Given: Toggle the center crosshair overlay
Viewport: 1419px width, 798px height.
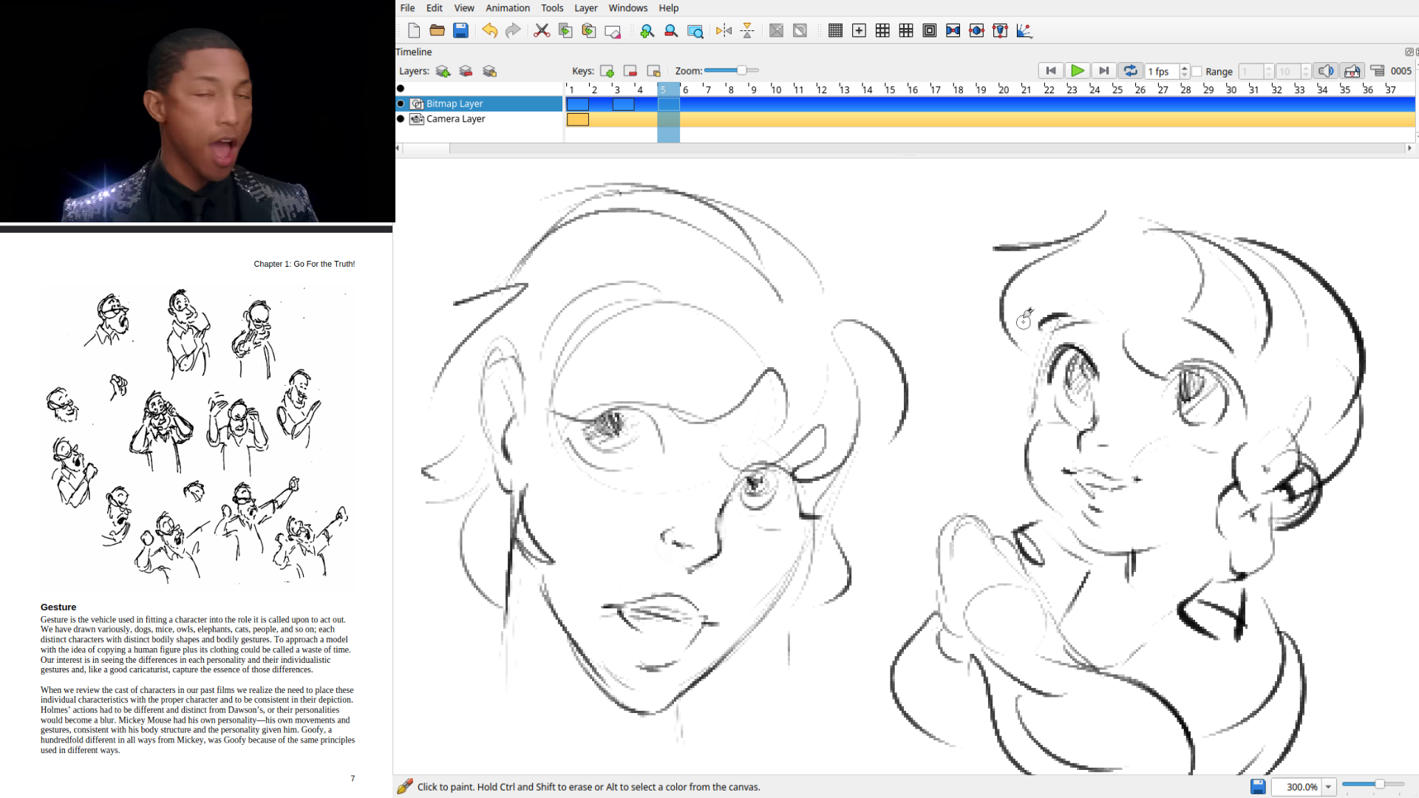Looking at the screenshot, I should (x=859, y=30).
